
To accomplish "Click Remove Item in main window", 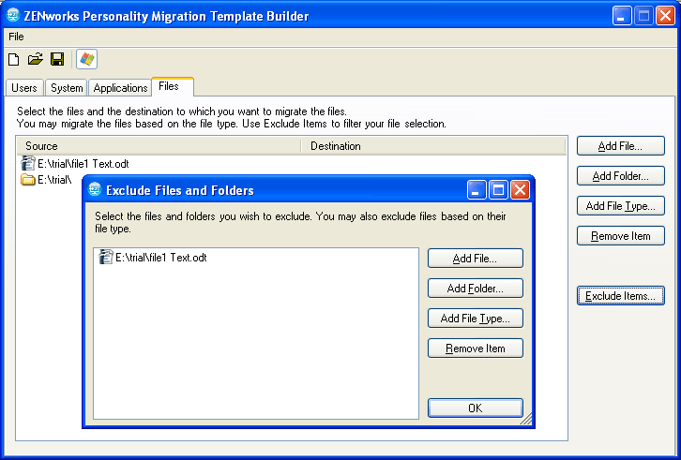I will 621,236.
